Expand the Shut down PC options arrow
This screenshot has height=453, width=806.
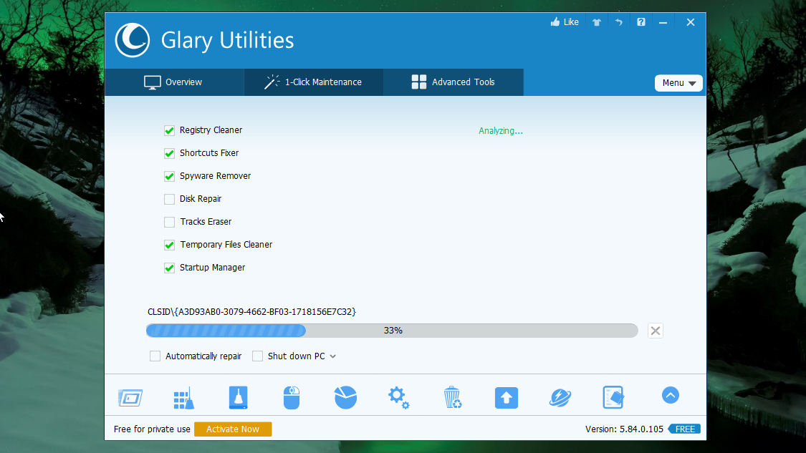coord(333,356)
